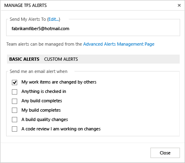The height and width of the screenshot is (163, 185).
Task: Click the Send me an email alert when label
Action: coord(38,71)
